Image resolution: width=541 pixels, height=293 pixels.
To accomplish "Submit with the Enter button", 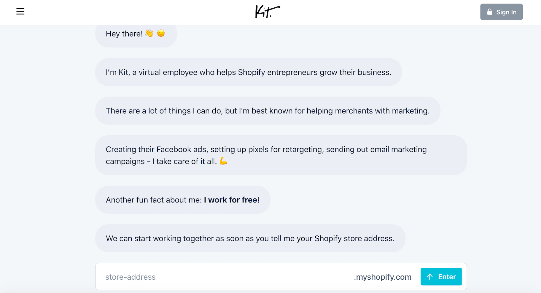I will tap(441, 277).
